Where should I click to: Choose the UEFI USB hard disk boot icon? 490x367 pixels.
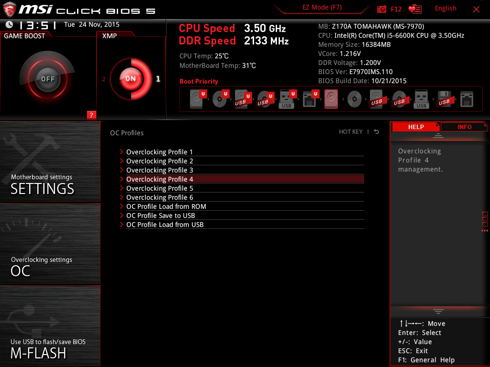click(243, 99)
